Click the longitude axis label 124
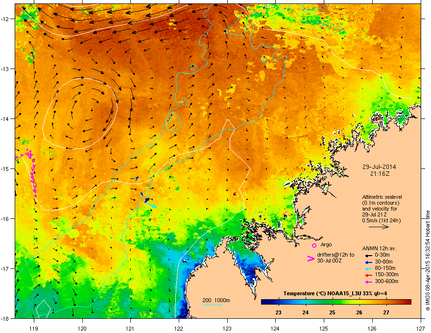 pos(275,328)
